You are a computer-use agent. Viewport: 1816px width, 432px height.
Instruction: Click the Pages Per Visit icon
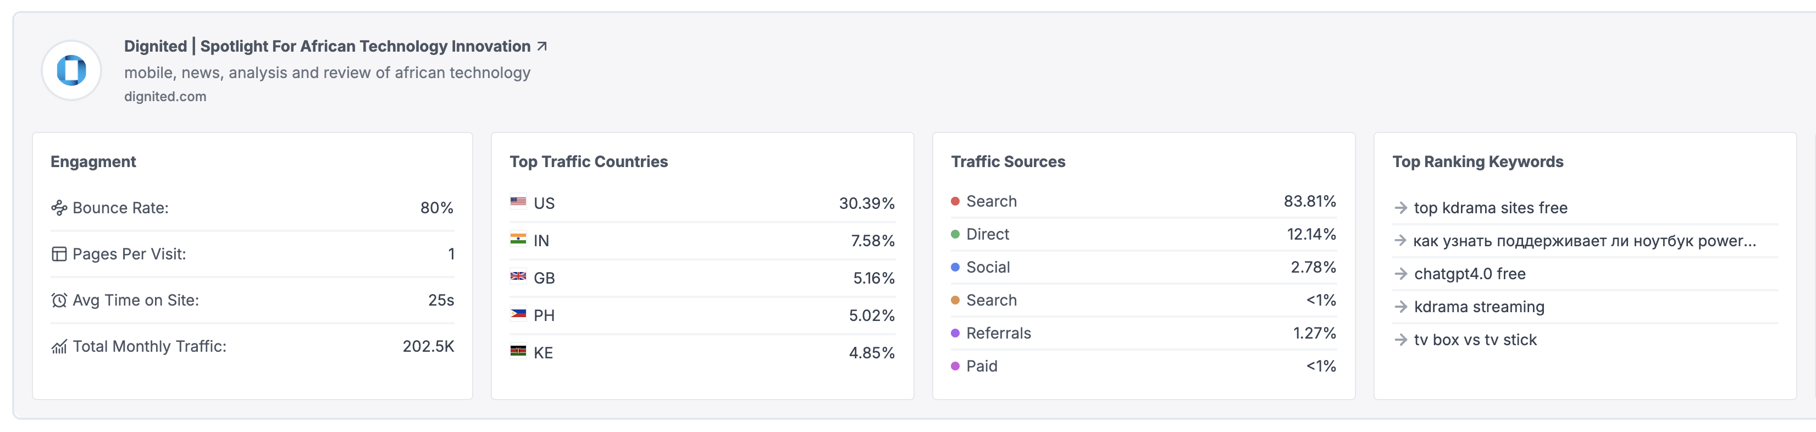[59, 254]
